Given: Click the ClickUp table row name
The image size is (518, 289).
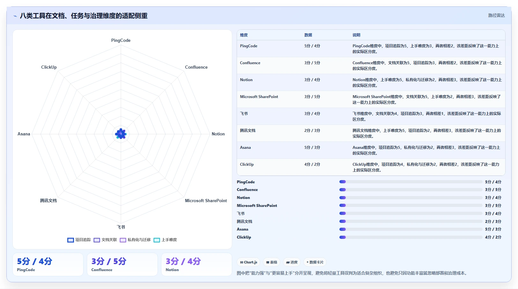Looking at the screenshot, I should pyautogui.click(x=247, y=164).
